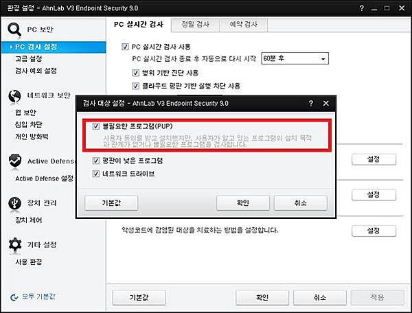Image resolution: width=412 pixels, height=313 pixels.
Task: Switch to 예약 검사 tab
Action: coord(243,25)
